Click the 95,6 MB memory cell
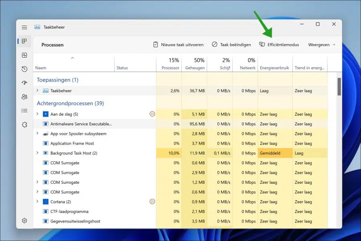Screen dimensions: 361x241 click(194, 124)
